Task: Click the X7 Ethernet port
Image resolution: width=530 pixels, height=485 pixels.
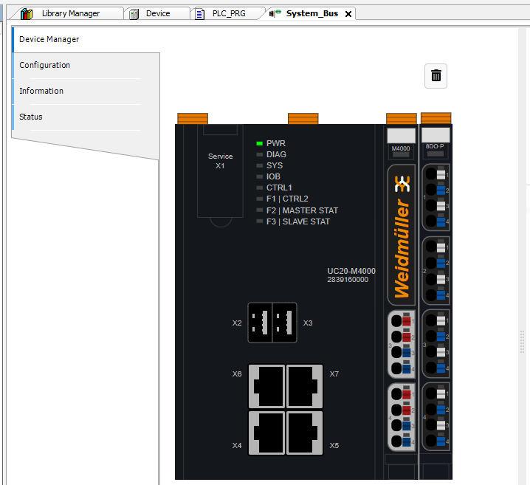Action: pyautogui.click(x=305, y=386)
